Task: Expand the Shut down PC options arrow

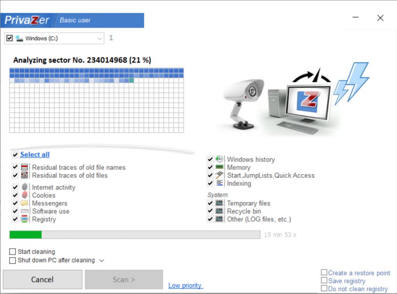Action: pyautogui.click(x=102, y=261)
